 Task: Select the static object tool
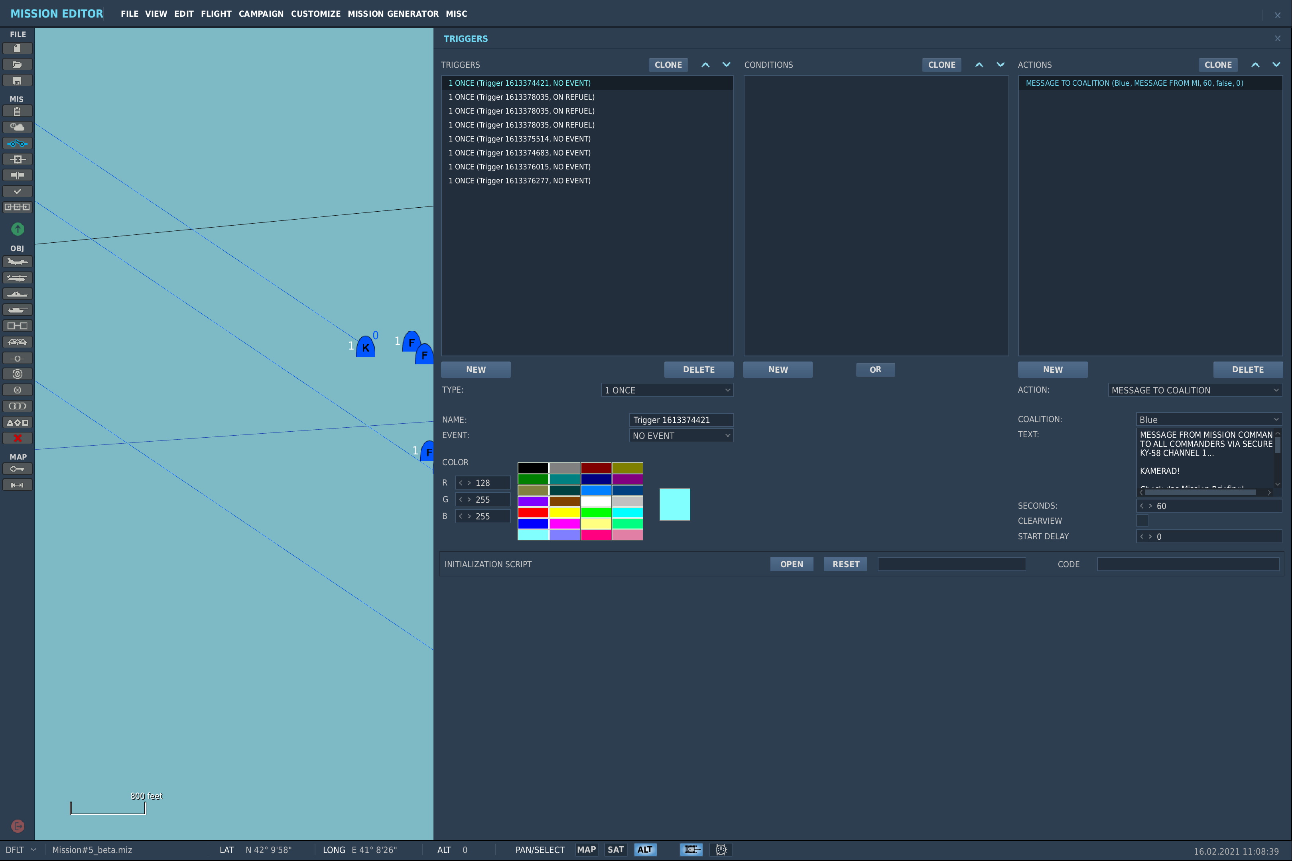[17, 326]
